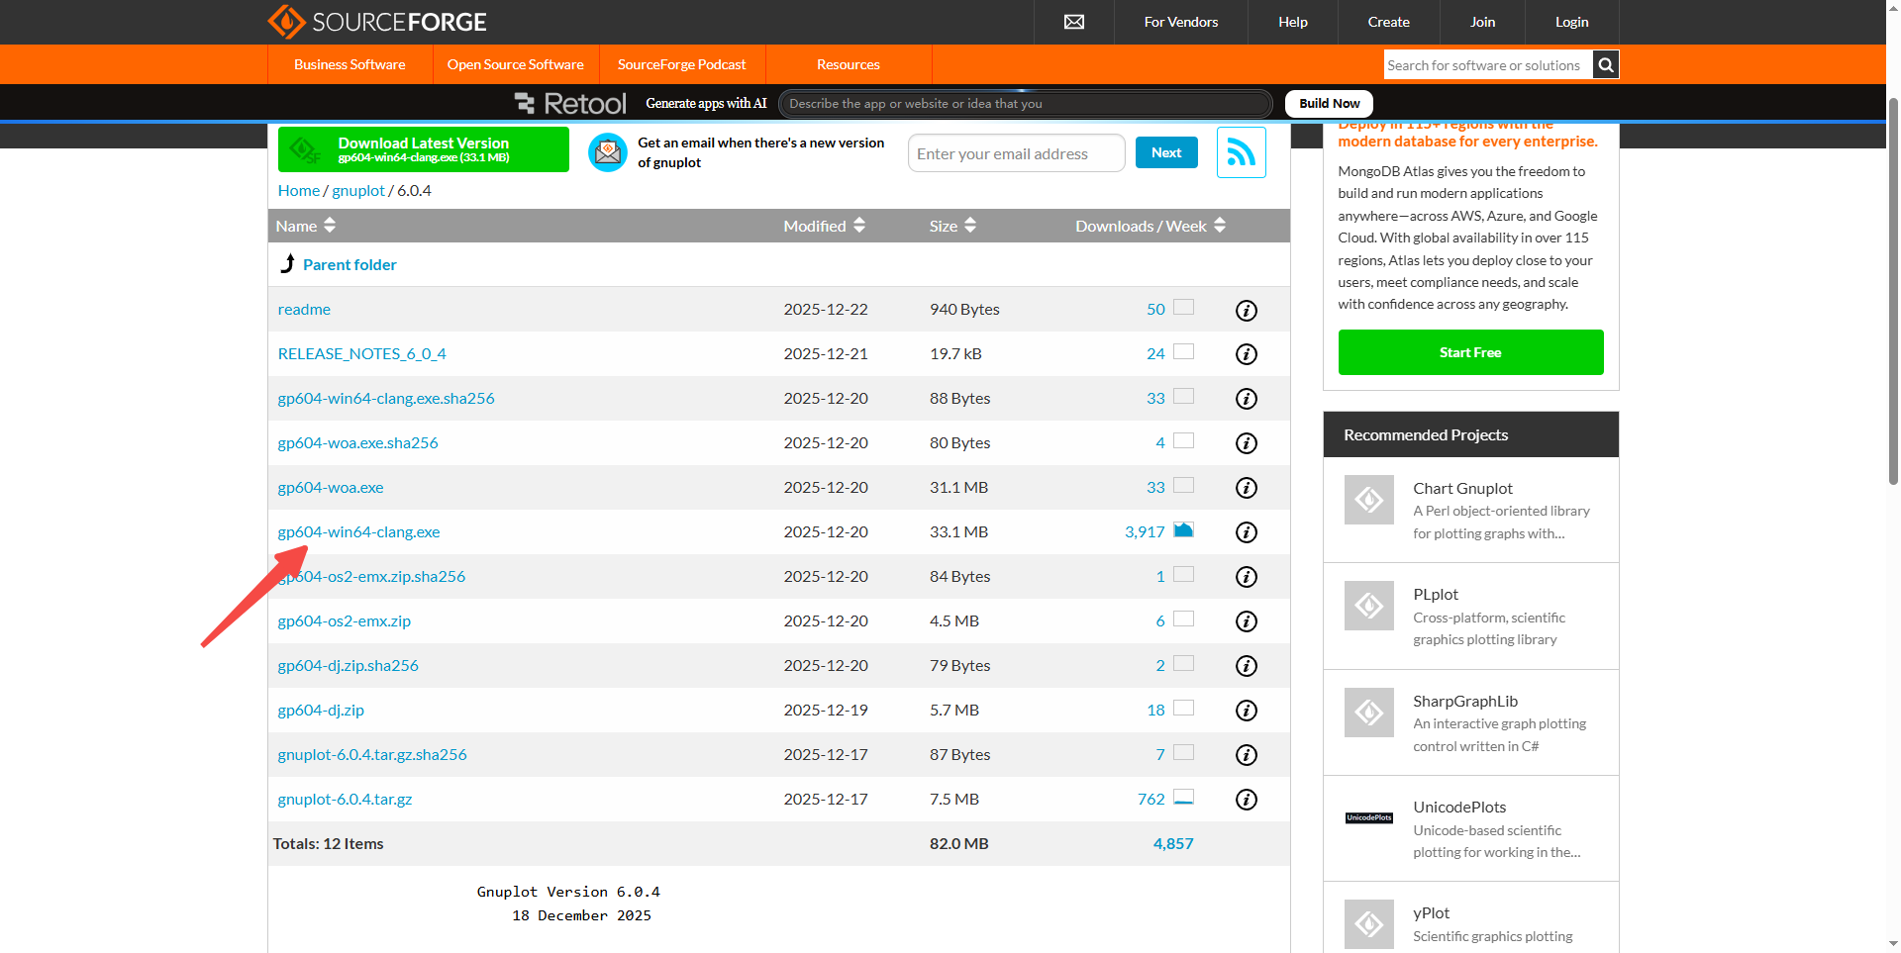Click the SourceForge logo

point(377,22)
